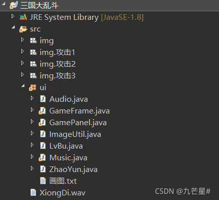Image resolution: width=219 pixels, height=200 pixels.
Task: Click the img package icon
Action: tap(33, 41)
